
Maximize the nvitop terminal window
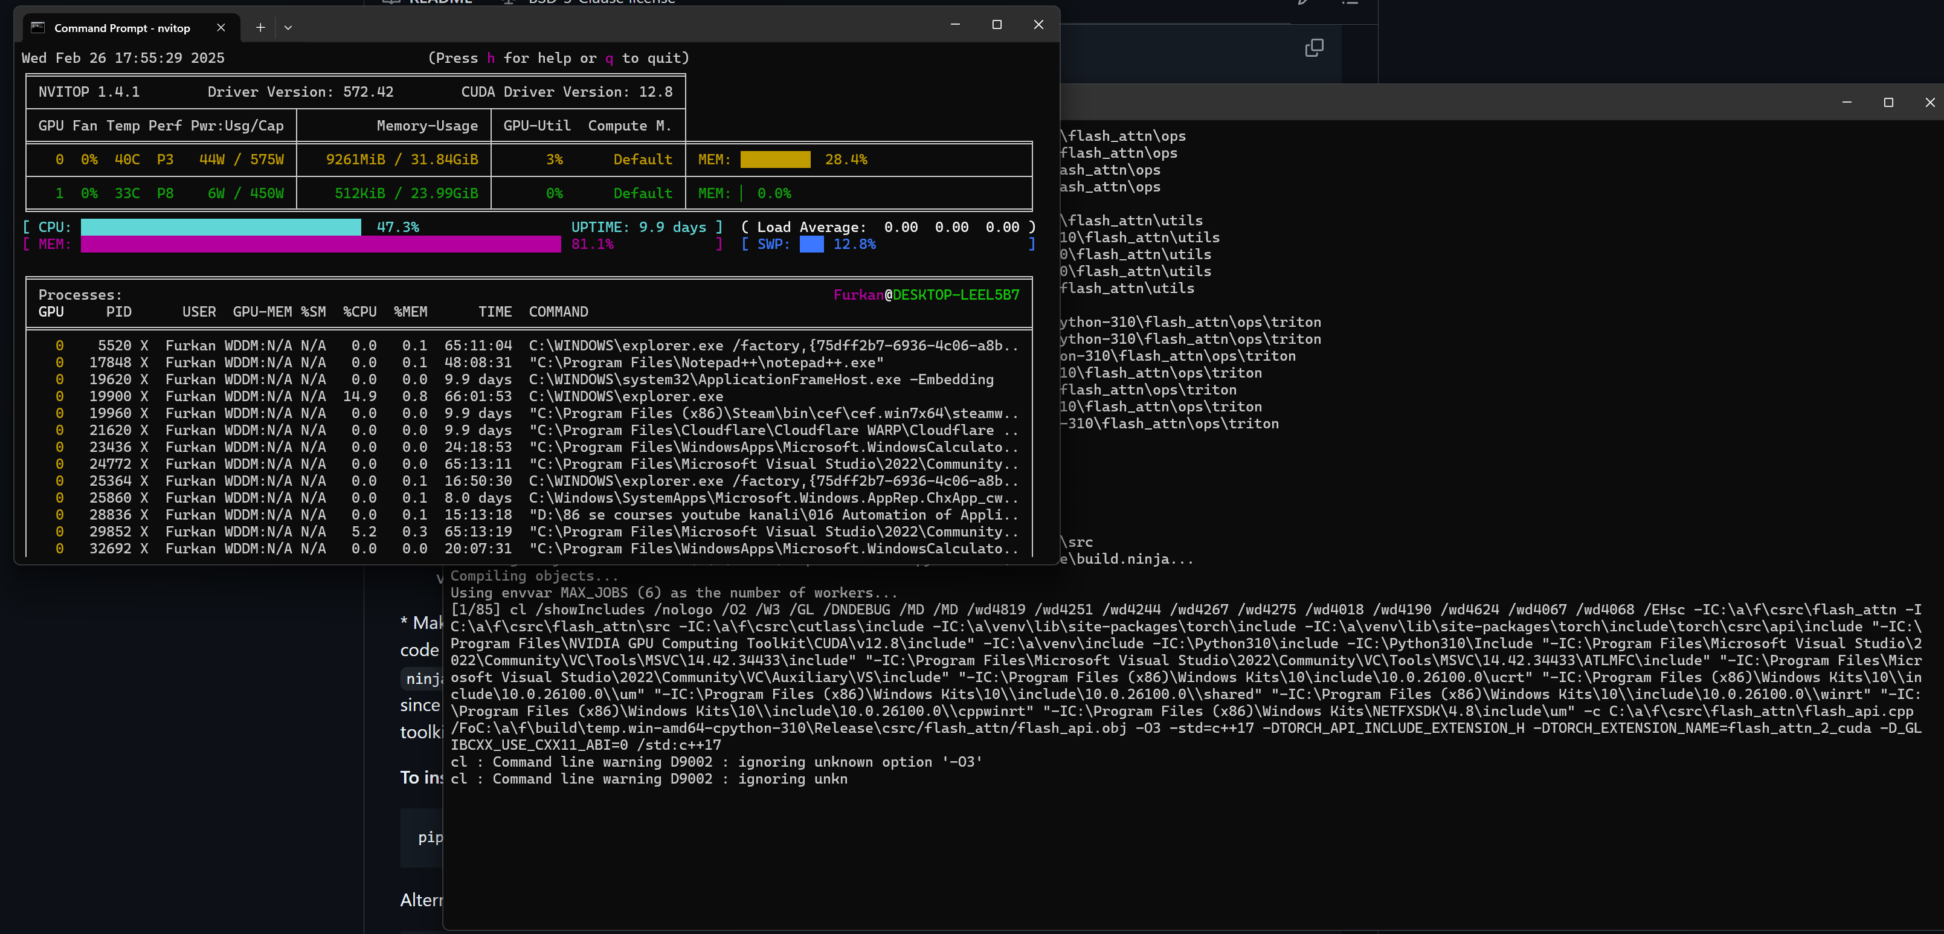coord(996,25)
